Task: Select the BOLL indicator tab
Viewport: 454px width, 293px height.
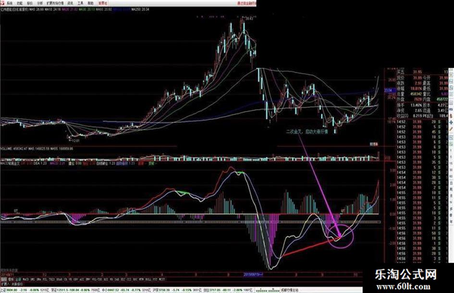Action: [x=148, y=279]
